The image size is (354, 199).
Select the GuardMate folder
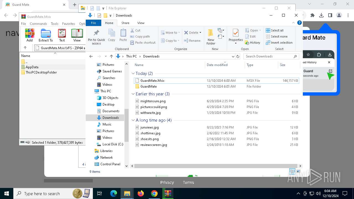click(x=216, y=87)
